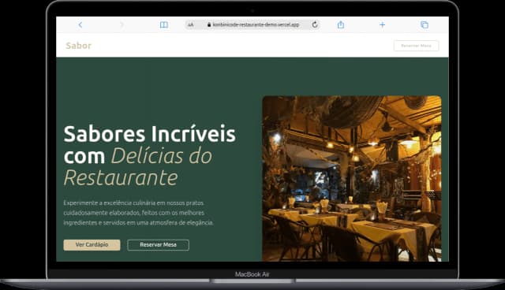Click the restaurant interior photo

352,178
